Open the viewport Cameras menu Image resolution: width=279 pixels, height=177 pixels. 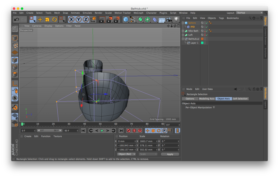[37, 26]
